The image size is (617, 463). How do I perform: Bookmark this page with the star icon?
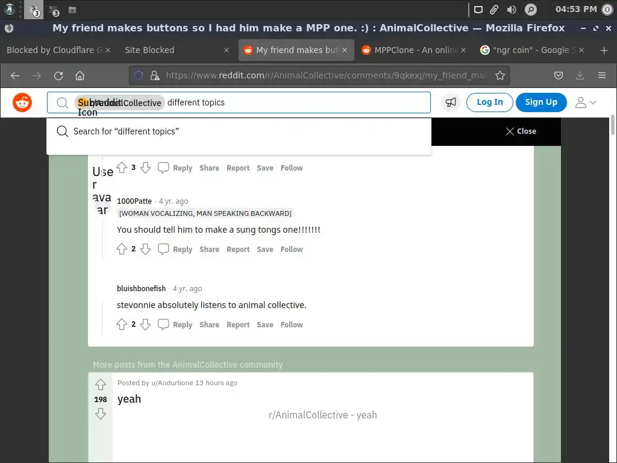[x=500, y=75]
